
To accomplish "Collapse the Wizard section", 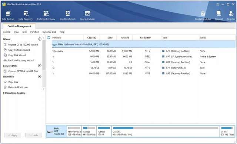I will [x=40, y=39].
